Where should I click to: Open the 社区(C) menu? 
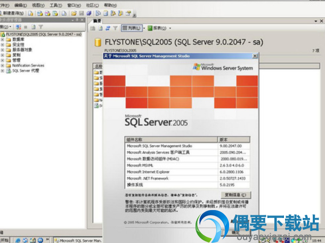93,5
